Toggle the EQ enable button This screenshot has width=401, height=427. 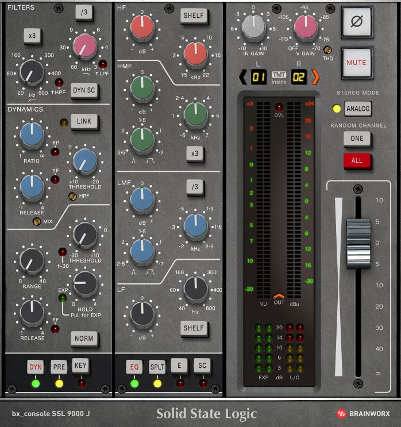(x=134, y=367)
